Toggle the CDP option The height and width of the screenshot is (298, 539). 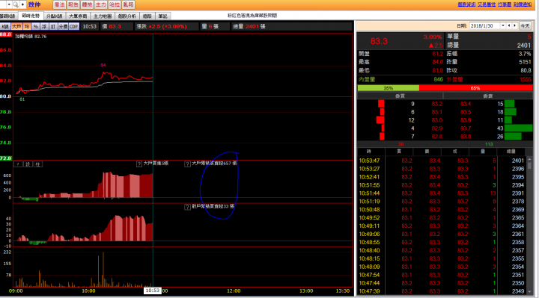pos(73,26)
